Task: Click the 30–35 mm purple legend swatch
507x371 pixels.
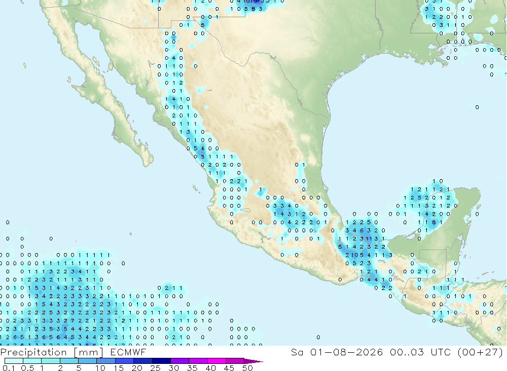Action: (x=180, y=361)
